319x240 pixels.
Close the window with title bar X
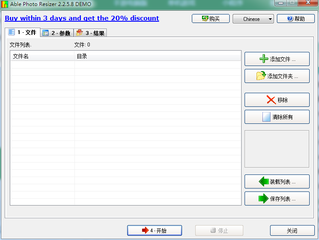tap(308, 3)
